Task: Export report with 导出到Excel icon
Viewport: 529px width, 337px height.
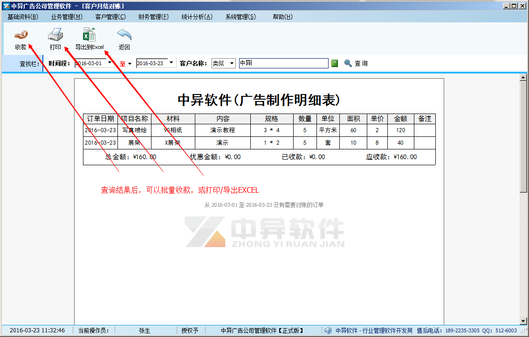Action: 89,34
